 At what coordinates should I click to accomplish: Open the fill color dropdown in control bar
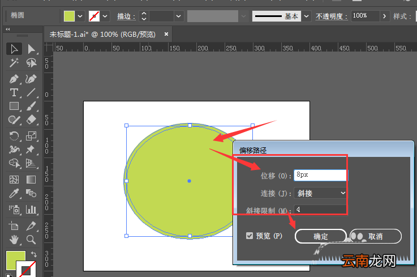click(x=80, y=16)
